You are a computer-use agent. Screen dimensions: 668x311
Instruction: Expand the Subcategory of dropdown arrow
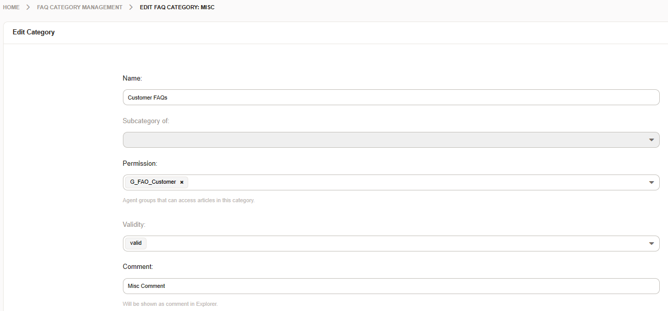pyautogui.click(x=651, y=140)
